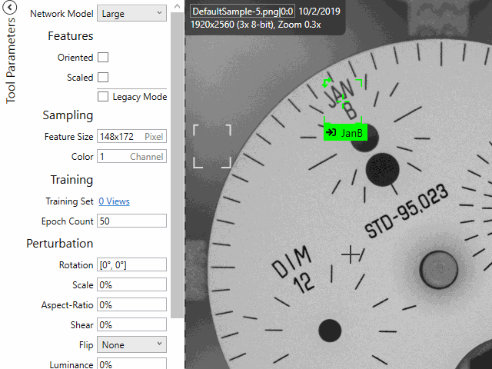Click the Feature Size field

(131, 137)
